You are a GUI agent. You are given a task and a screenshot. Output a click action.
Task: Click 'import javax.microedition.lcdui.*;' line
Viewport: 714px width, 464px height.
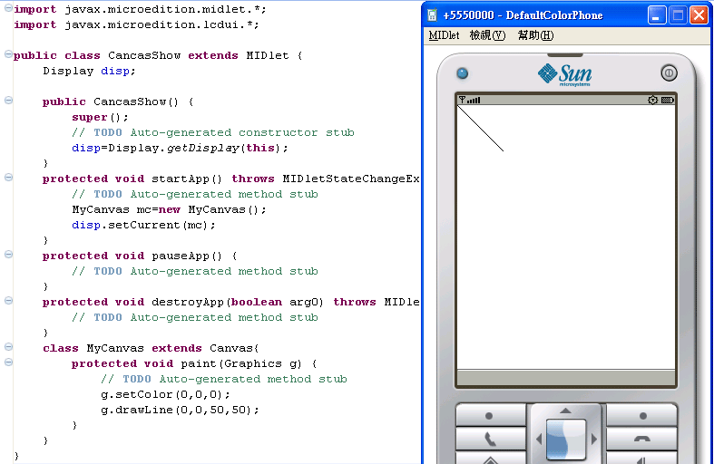point(136,24)
